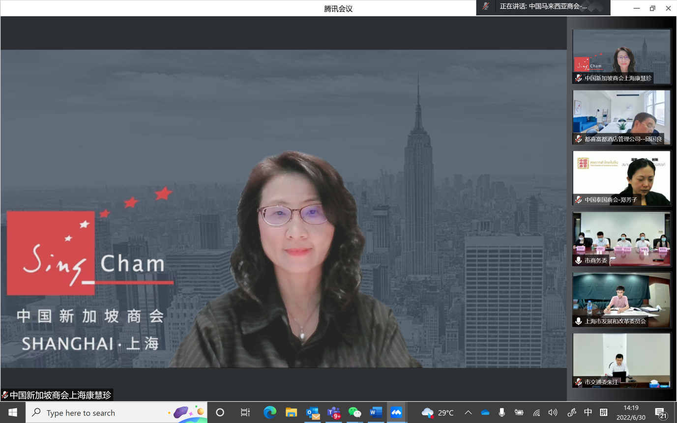Viewport: 677px width, 423px height.
Task: Open the Windows Start menu
Action: [13, 413]
